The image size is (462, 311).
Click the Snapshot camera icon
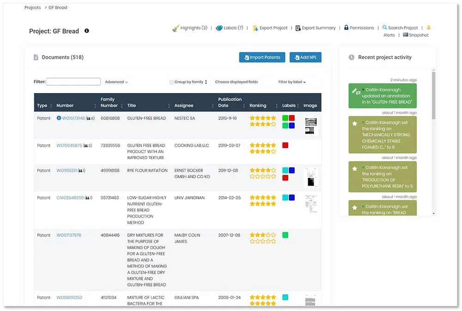[x=405, y=35]
